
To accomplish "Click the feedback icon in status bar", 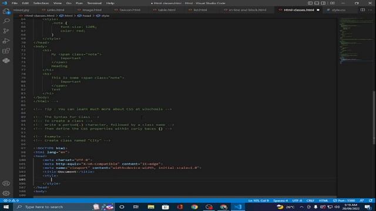I will (362, 200).
